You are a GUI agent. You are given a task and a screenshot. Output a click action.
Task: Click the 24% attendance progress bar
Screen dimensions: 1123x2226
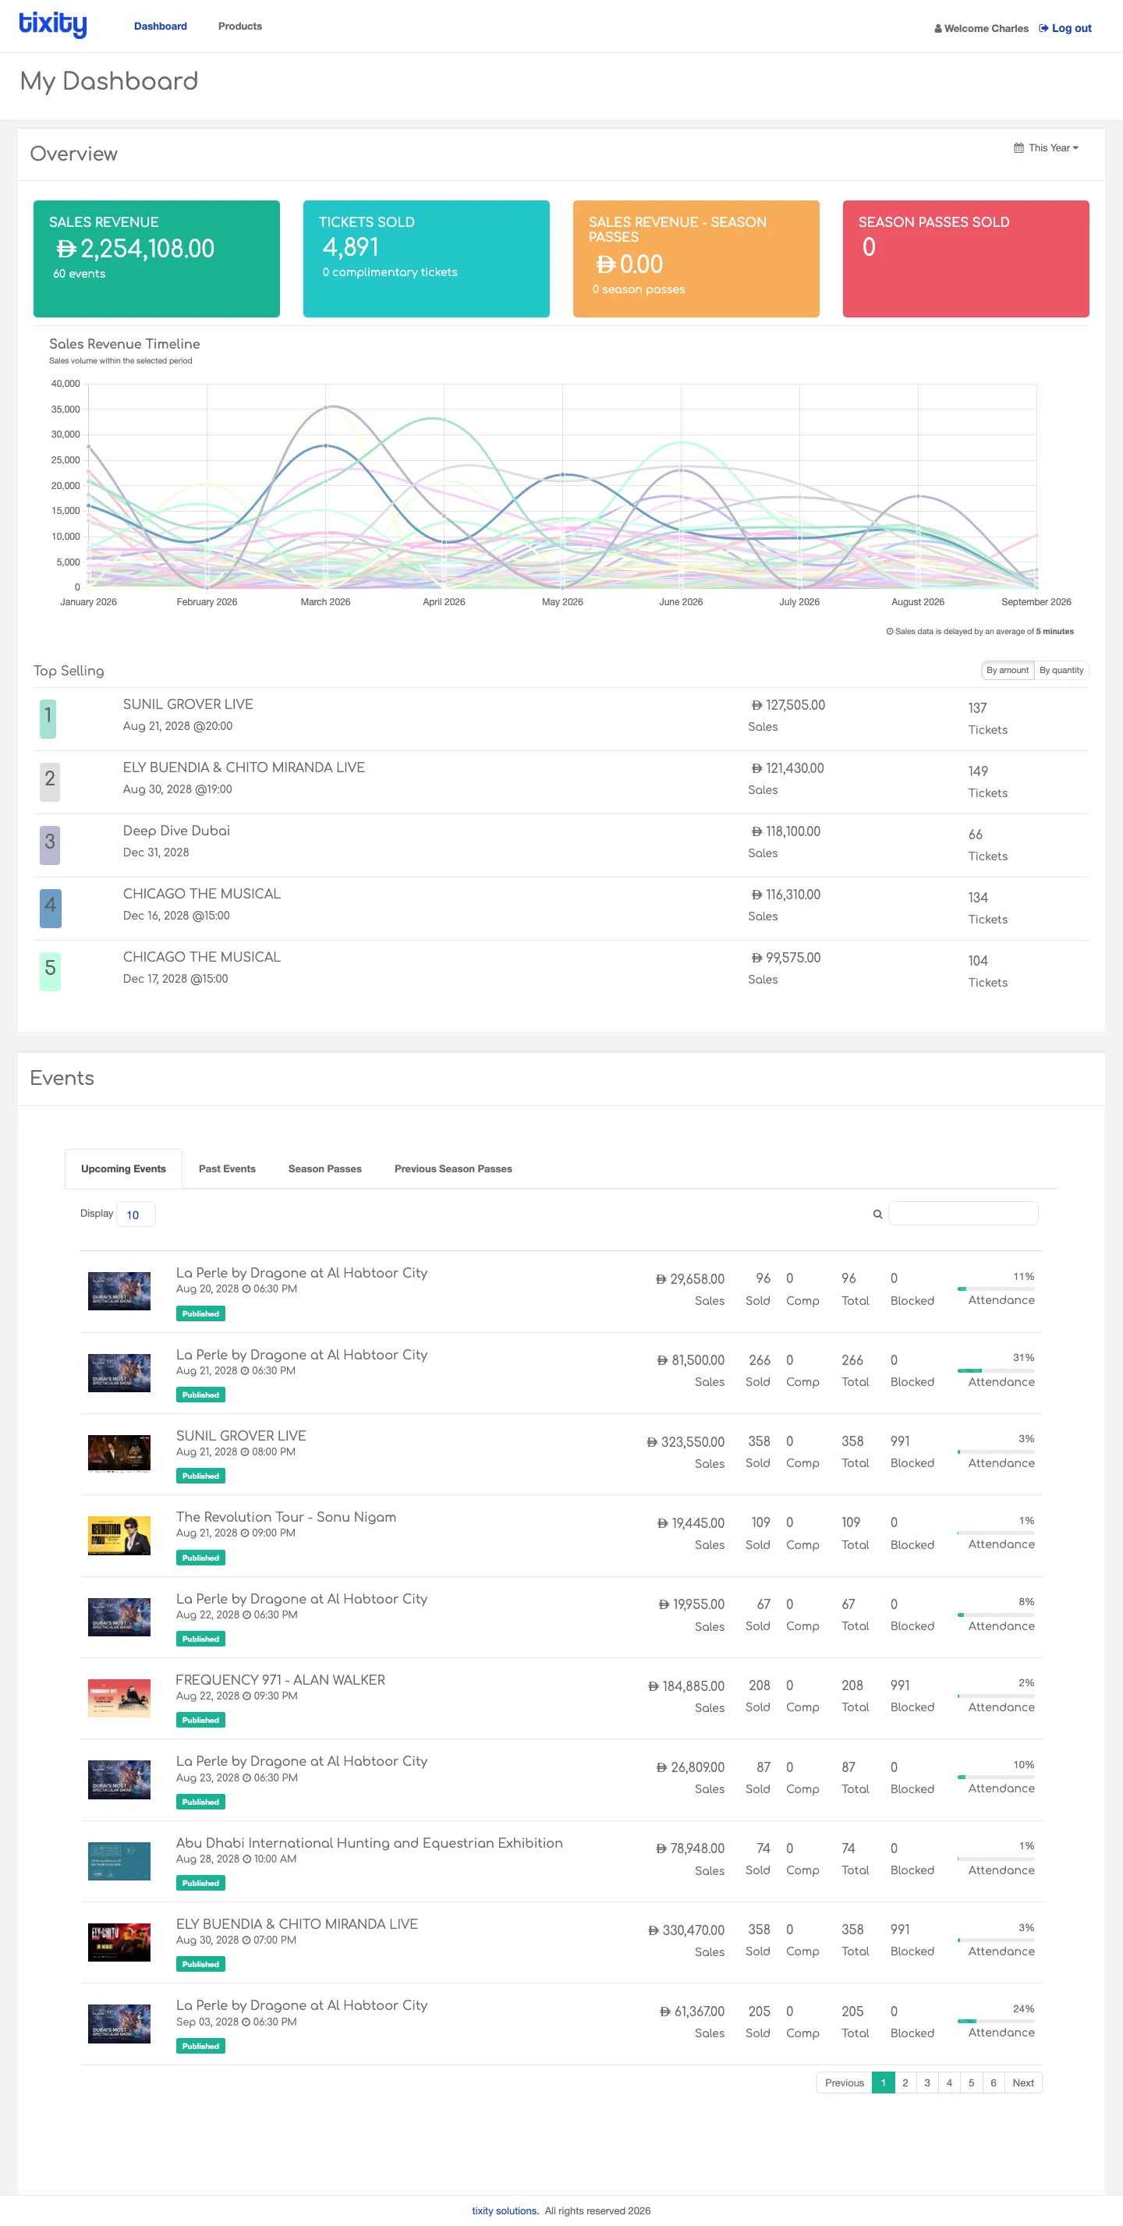click(995, 2021)
